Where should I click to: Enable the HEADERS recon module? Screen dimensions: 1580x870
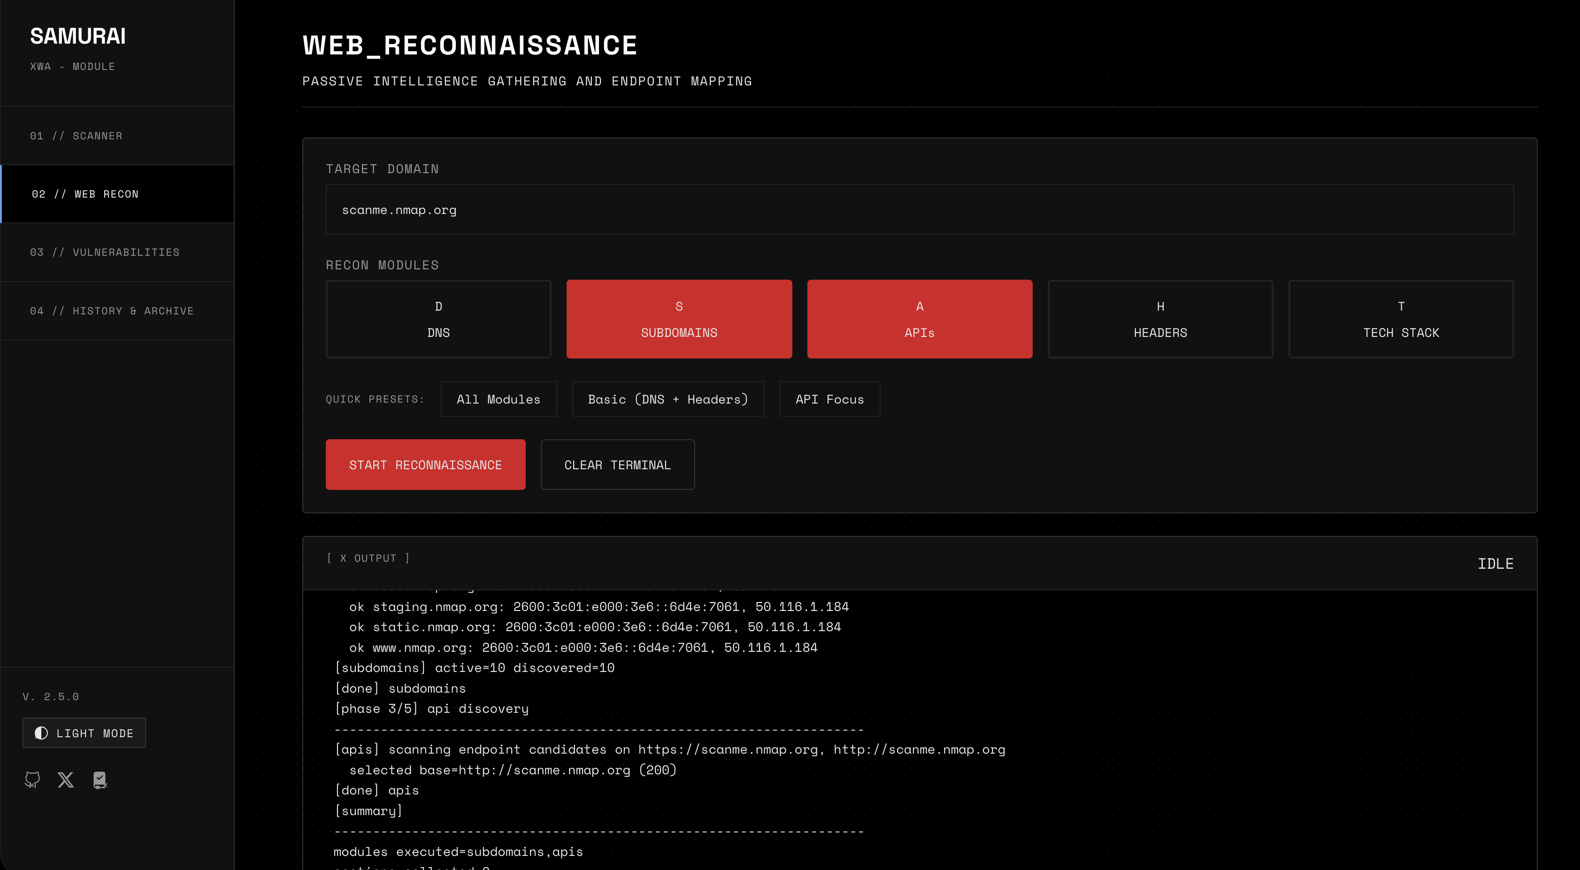pyautogui.click(x=1160, y=319)
